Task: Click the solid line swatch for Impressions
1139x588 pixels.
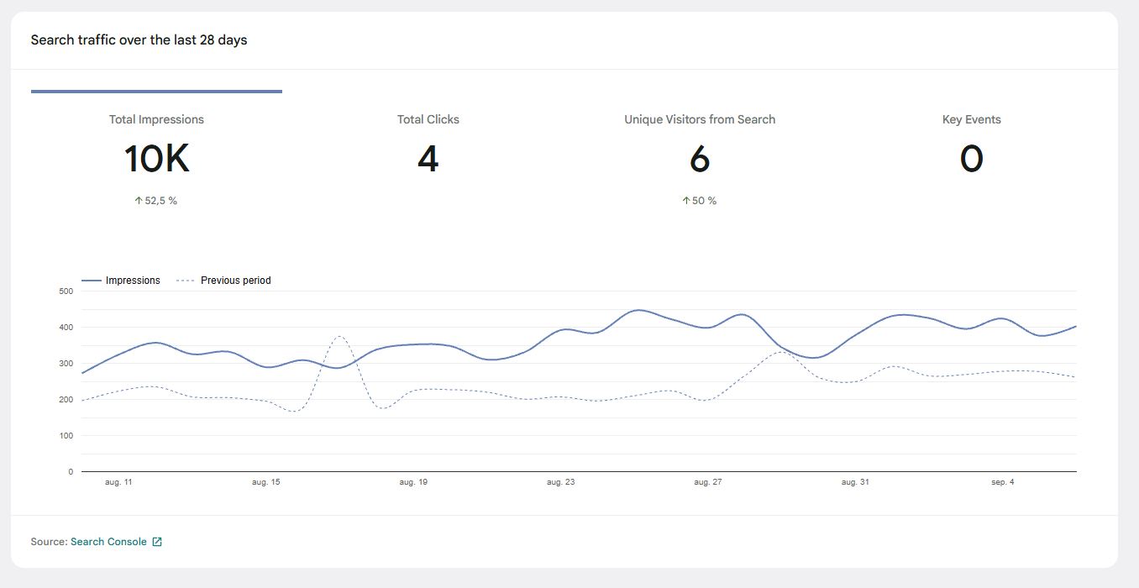Action: click(x=91, y=281)
